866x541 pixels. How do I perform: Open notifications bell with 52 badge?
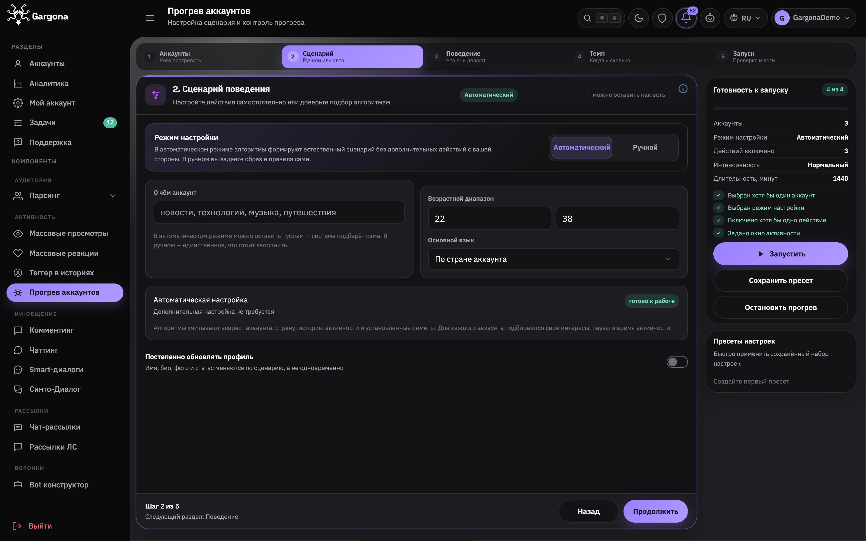tap(686, 18)
